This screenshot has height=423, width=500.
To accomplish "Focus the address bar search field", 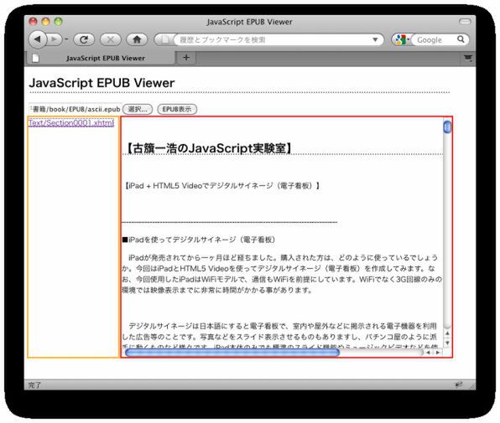I will [x=273, y=39].
